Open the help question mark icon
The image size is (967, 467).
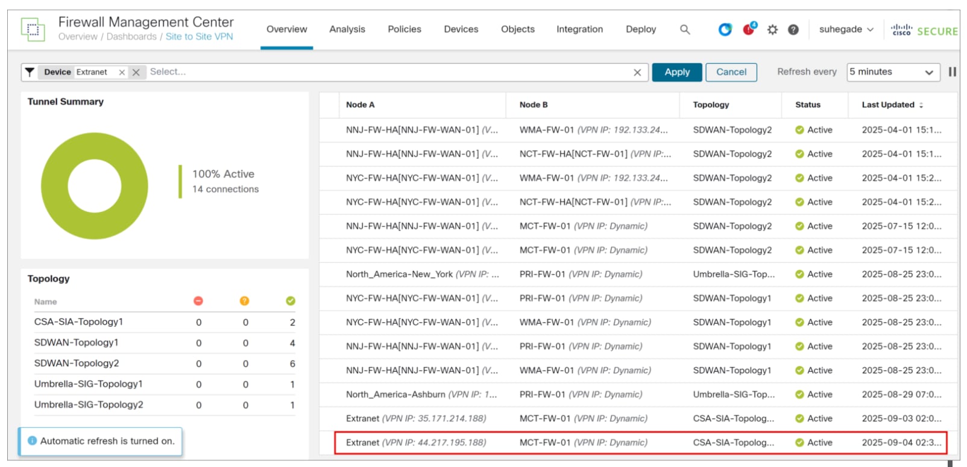[793, 29]
